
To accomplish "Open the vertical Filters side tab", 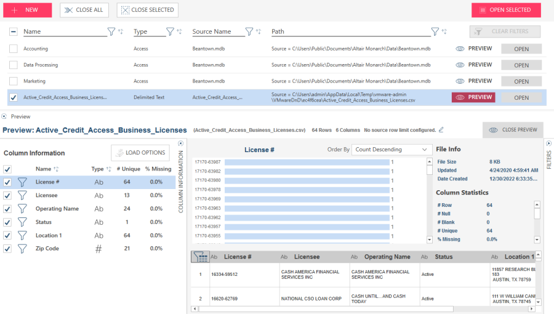I will click(x=548, y=154).
